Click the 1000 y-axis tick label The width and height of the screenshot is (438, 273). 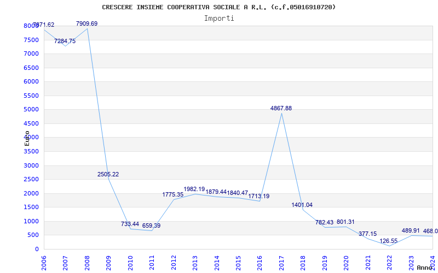pyautogui.click(x=31, y=222)
